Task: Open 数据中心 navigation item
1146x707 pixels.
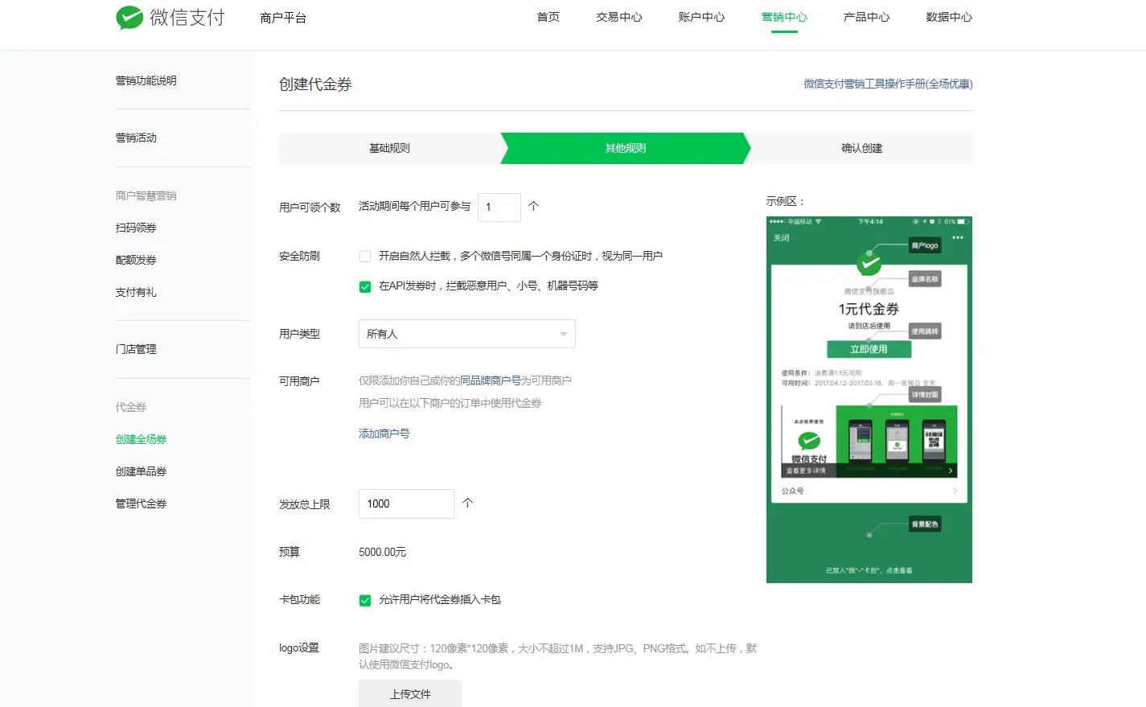Action: [x=949, y=17]
